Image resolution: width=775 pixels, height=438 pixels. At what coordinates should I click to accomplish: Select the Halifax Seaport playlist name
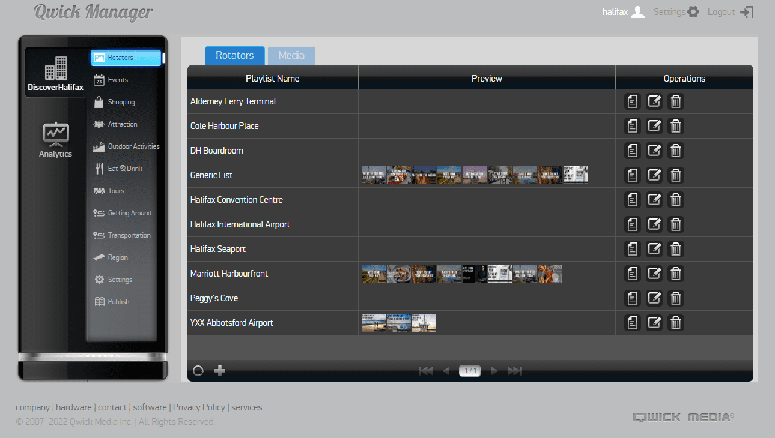(218, 249)
